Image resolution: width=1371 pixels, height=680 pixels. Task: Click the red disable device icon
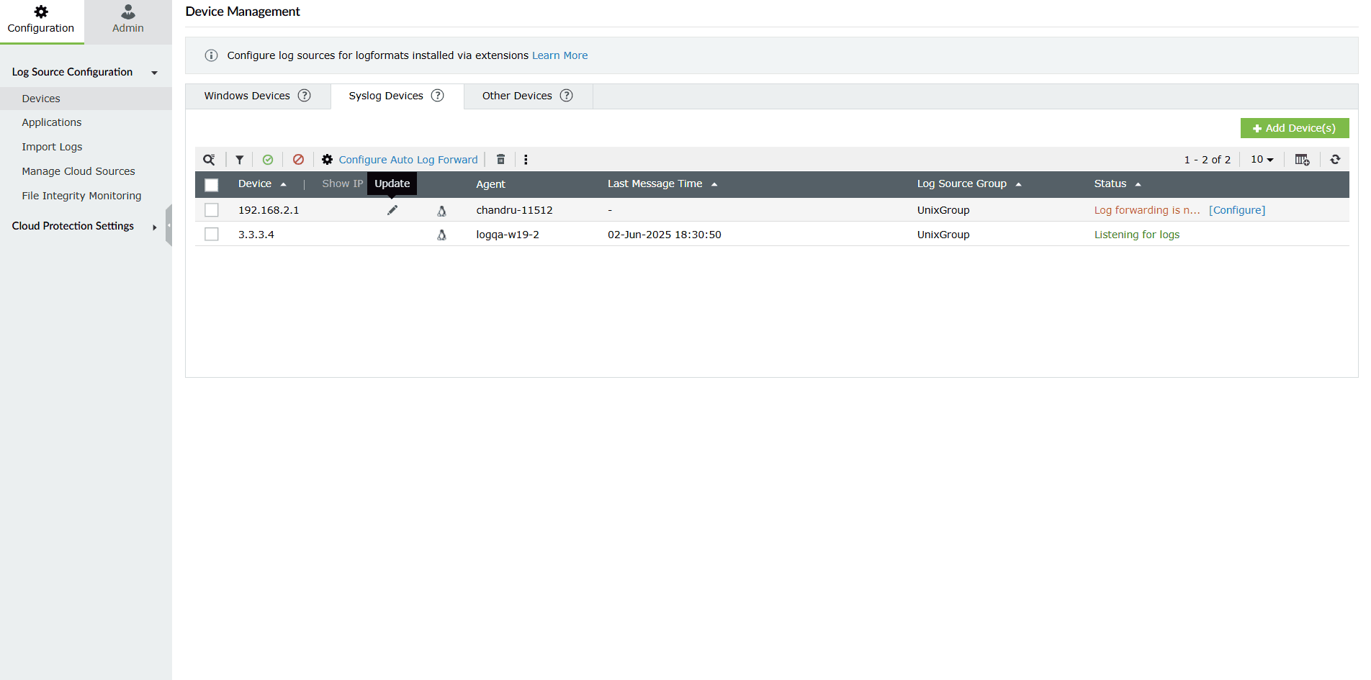coord(298,160)
